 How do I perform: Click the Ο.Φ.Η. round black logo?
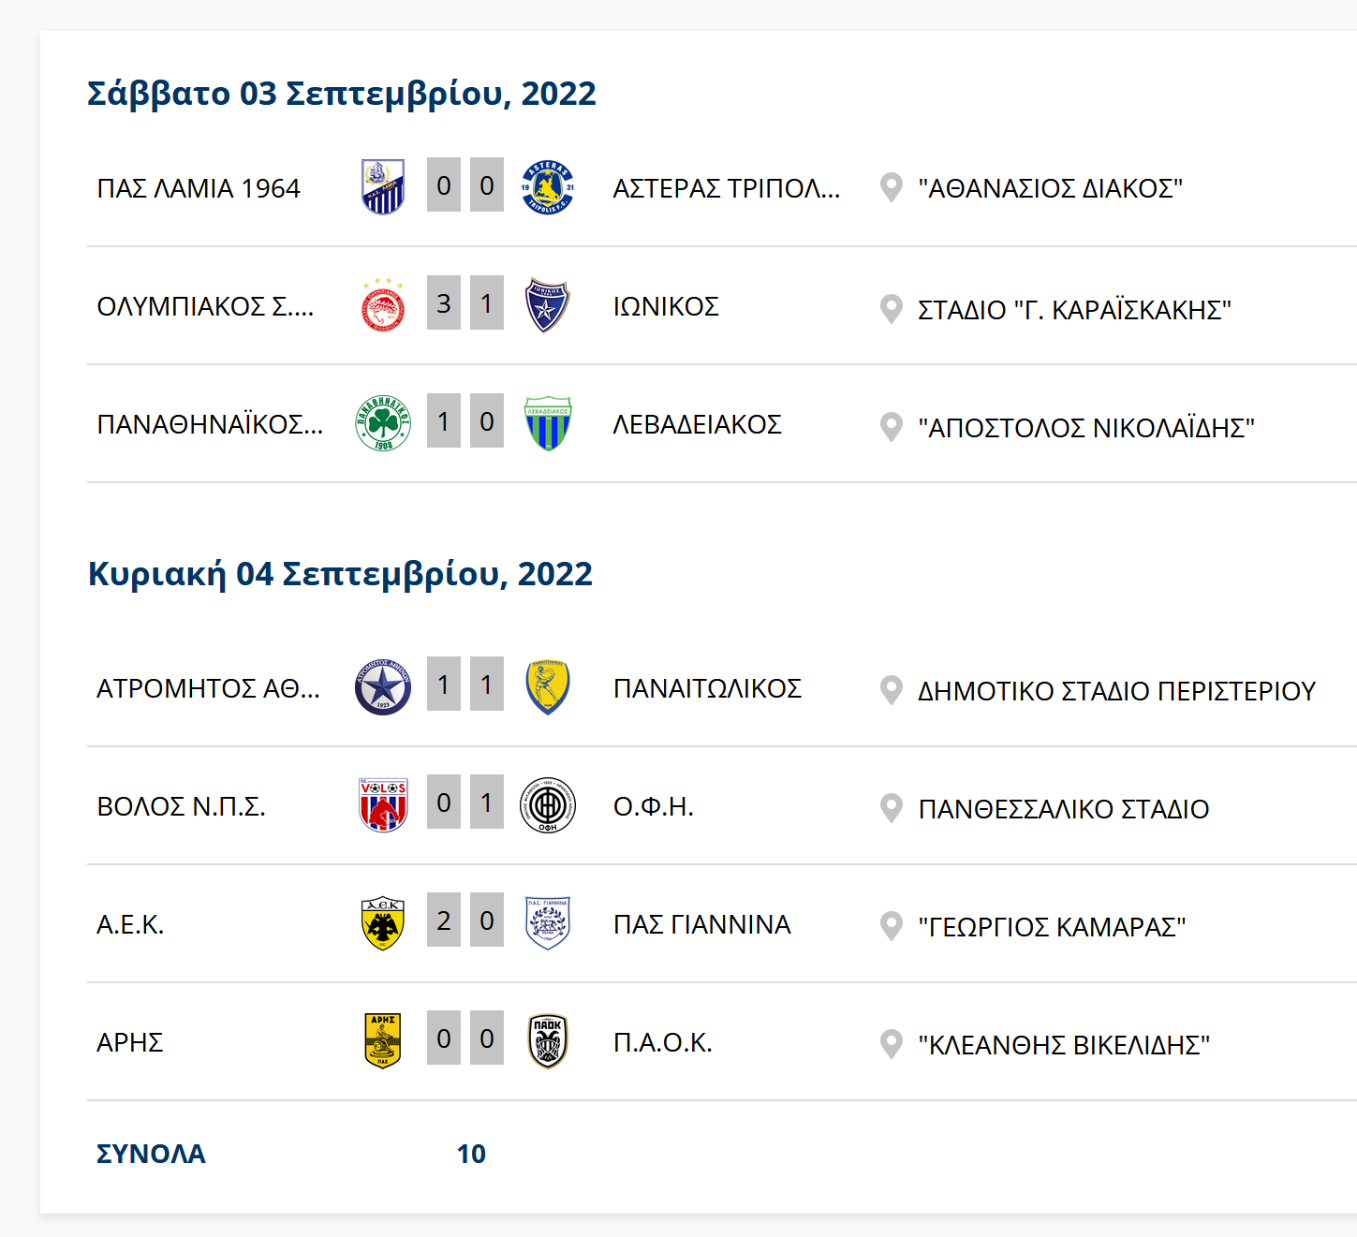pos(548,804)
